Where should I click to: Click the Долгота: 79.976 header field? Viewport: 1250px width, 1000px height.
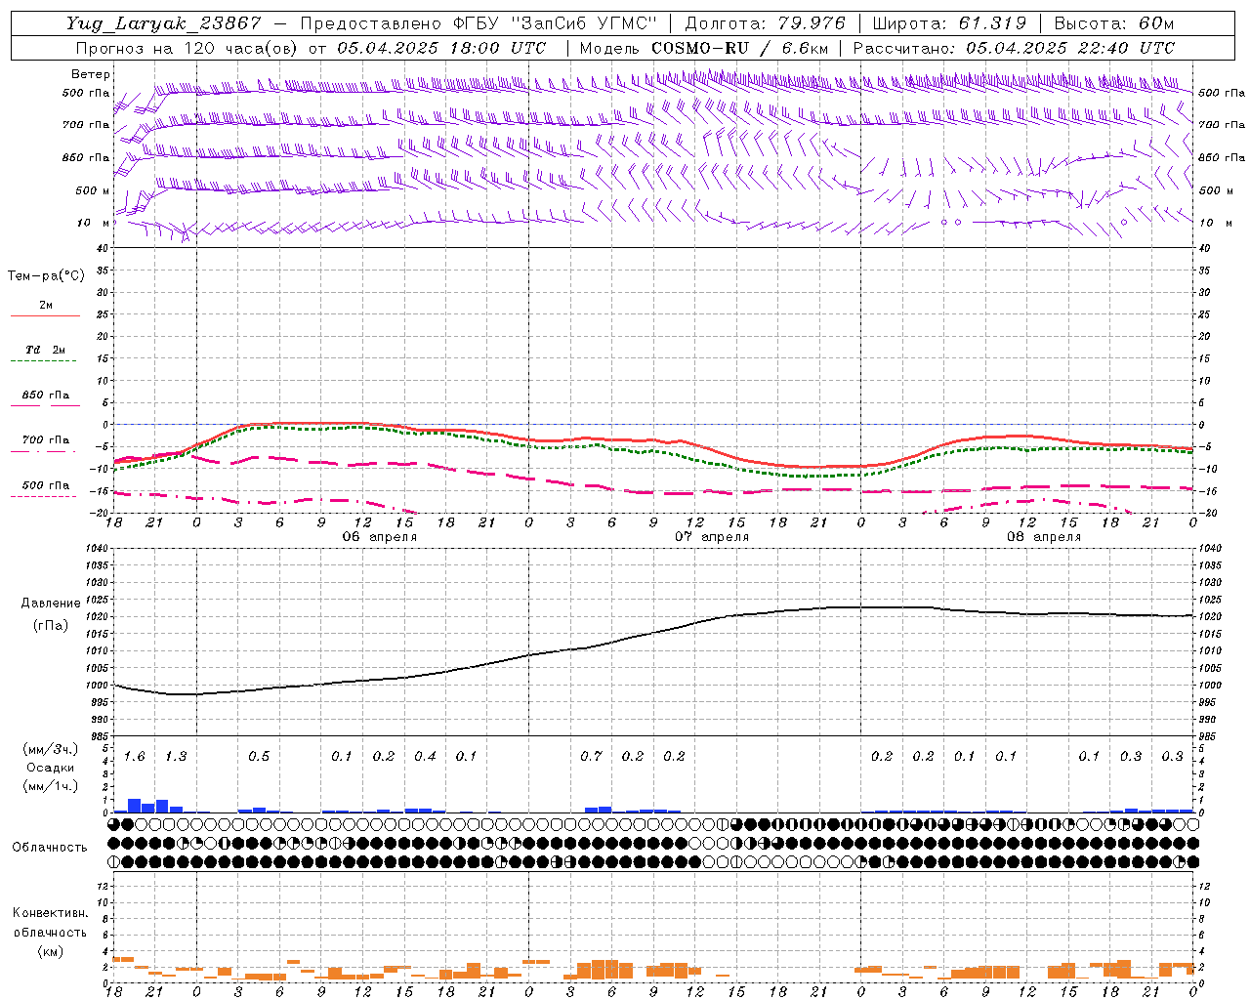(x=765, y=23)
